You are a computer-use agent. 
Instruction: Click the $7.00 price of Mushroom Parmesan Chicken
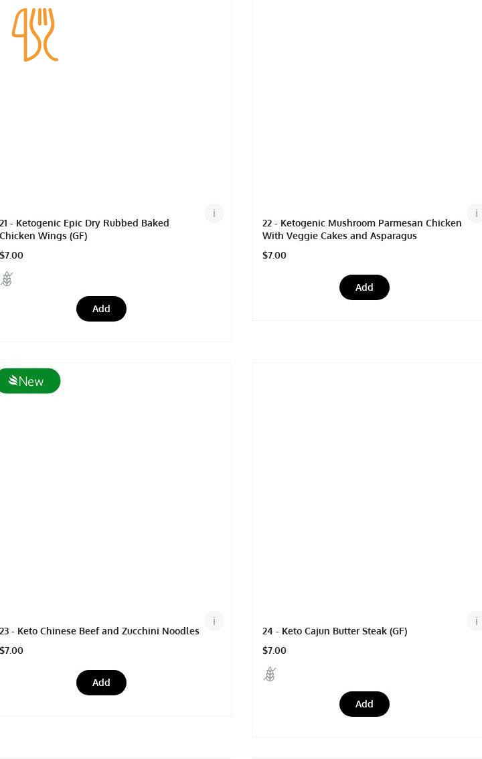tap(274, 255)
